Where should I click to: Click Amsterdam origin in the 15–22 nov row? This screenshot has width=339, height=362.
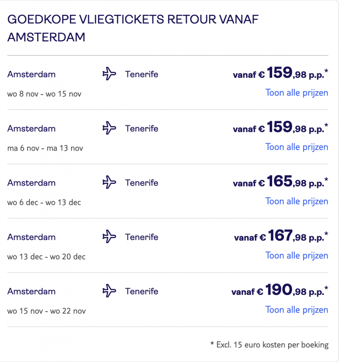click(x=31, y=291)
